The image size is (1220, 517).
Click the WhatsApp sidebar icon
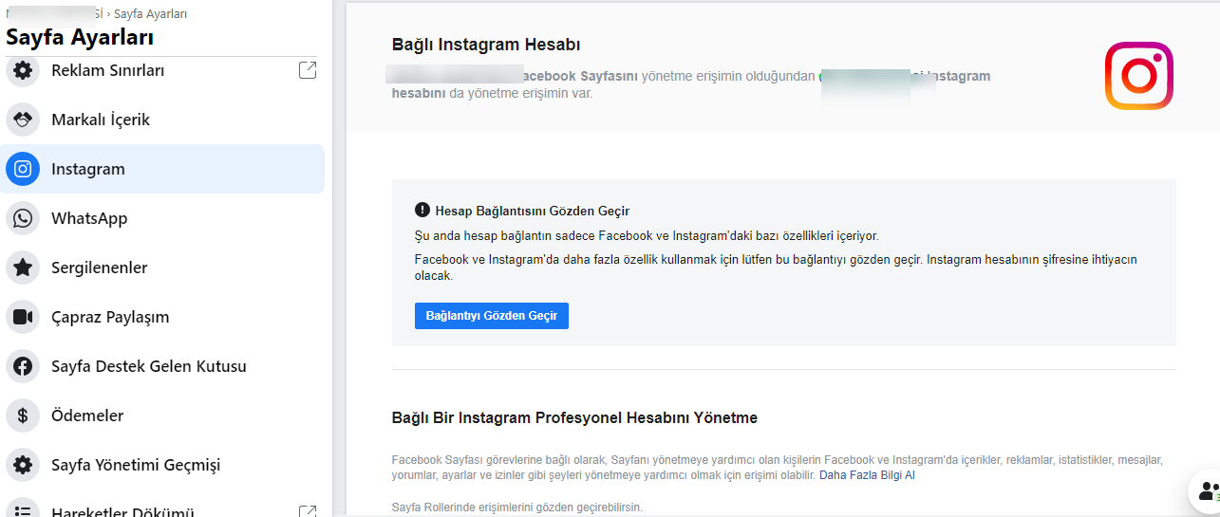coord(23,218)
